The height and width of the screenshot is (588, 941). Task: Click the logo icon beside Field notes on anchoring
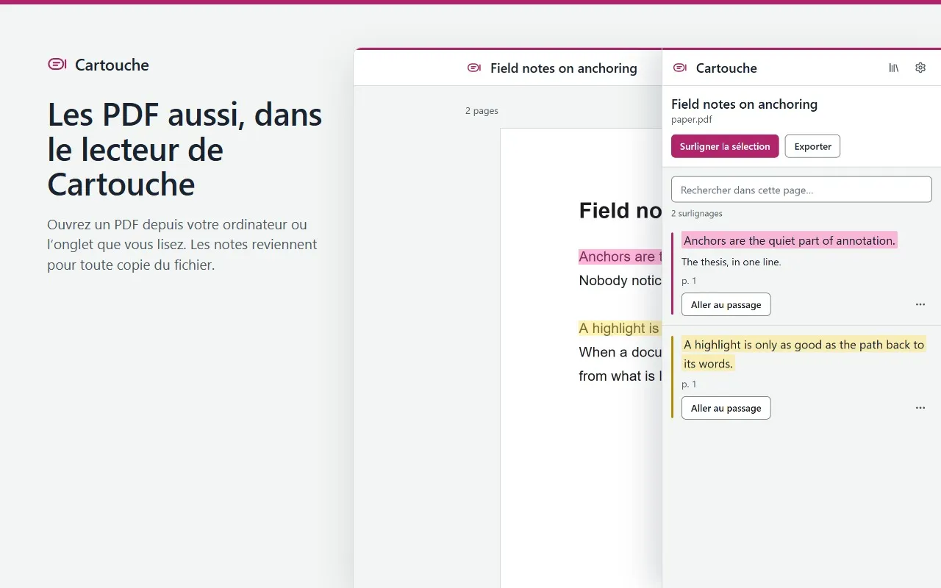point(474,68)
